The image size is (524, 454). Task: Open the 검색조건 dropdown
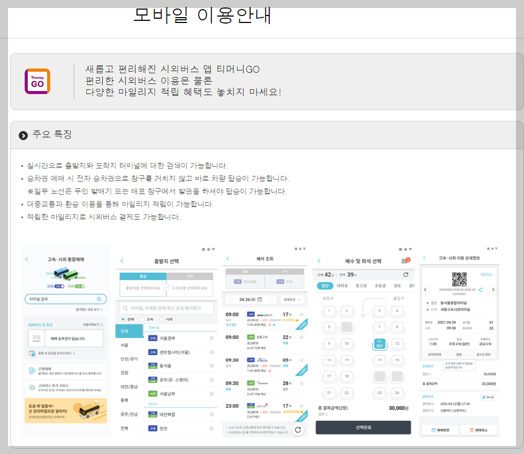292,299
